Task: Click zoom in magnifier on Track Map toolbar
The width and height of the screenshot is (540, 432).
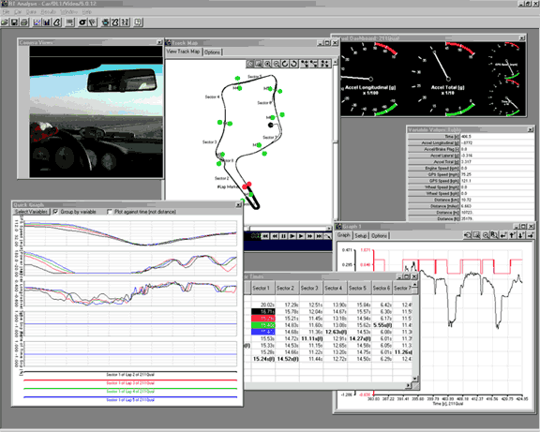Action: pyautogui.click(x=267, y=64)
